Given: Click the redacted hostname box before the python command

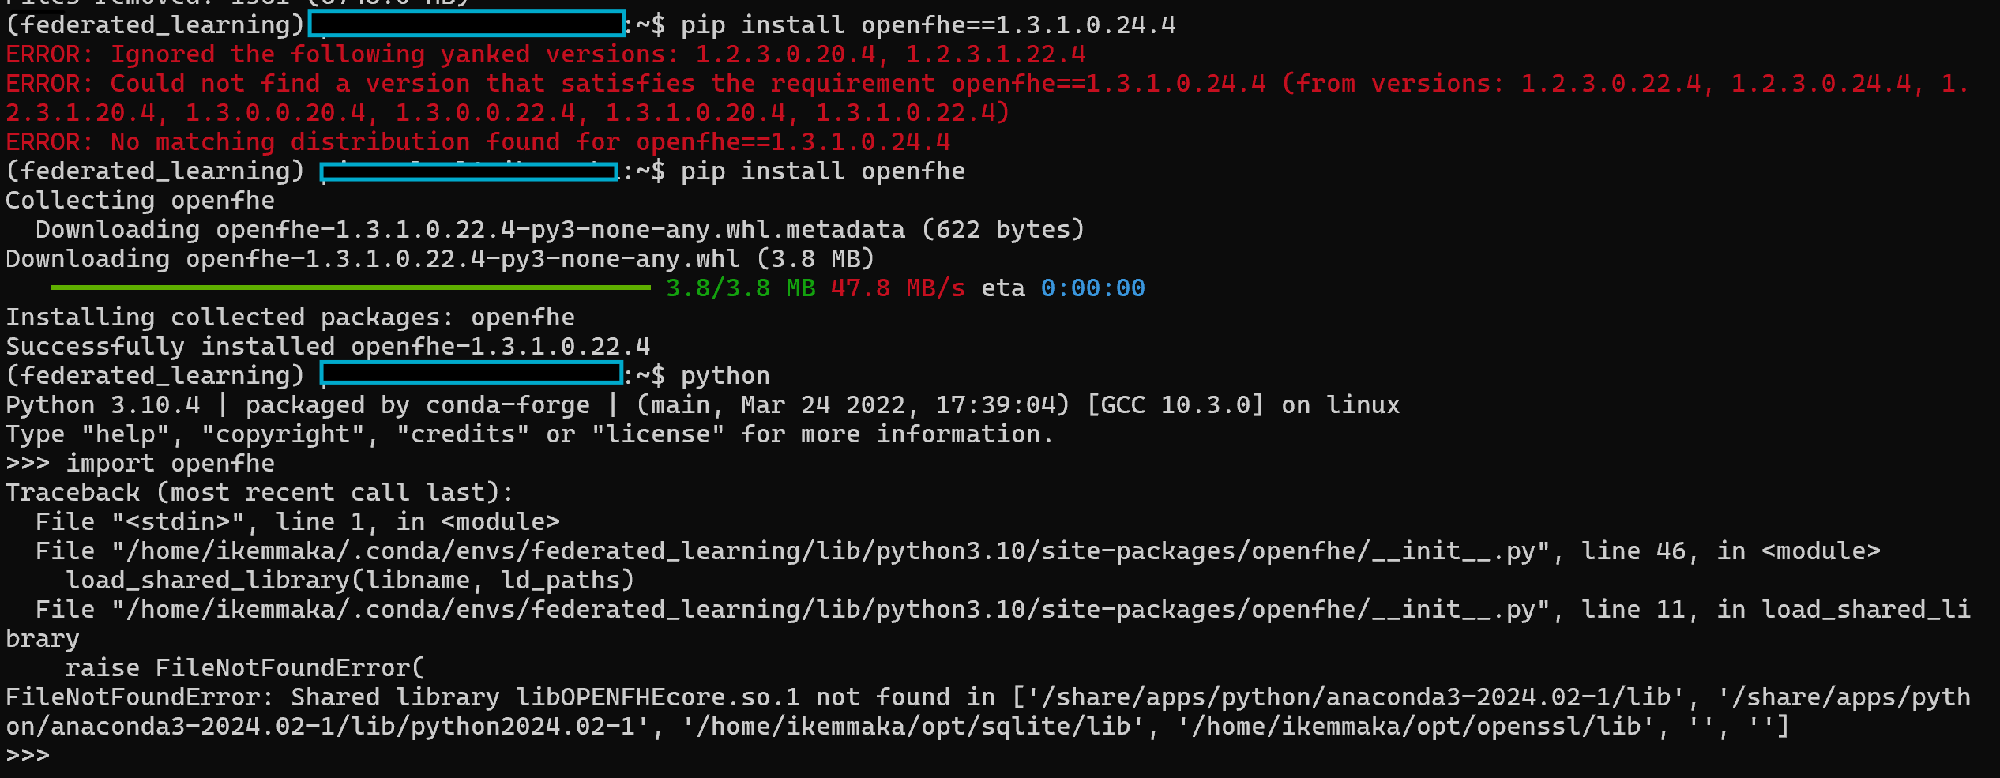Looking at the screenshot, I should tap(472, 374).
